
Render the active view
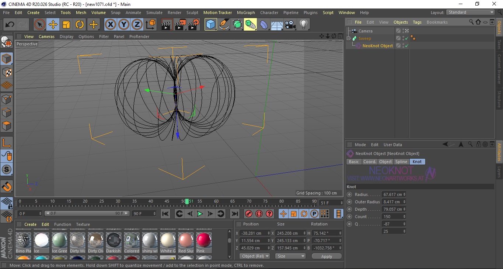pyautogui.click(x=167, y=25)
